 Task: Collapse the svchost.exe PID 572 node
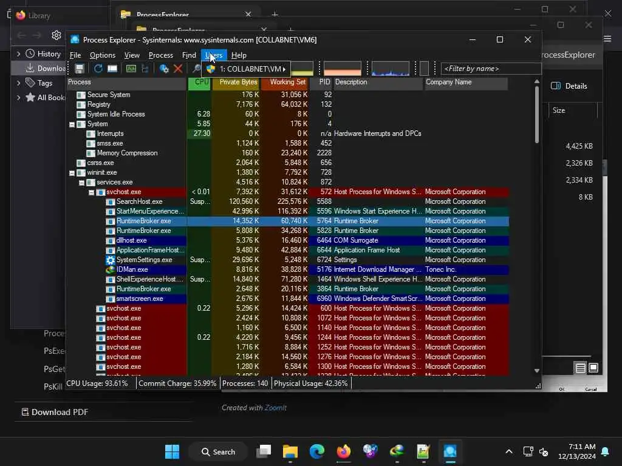[x=91, y=192]
